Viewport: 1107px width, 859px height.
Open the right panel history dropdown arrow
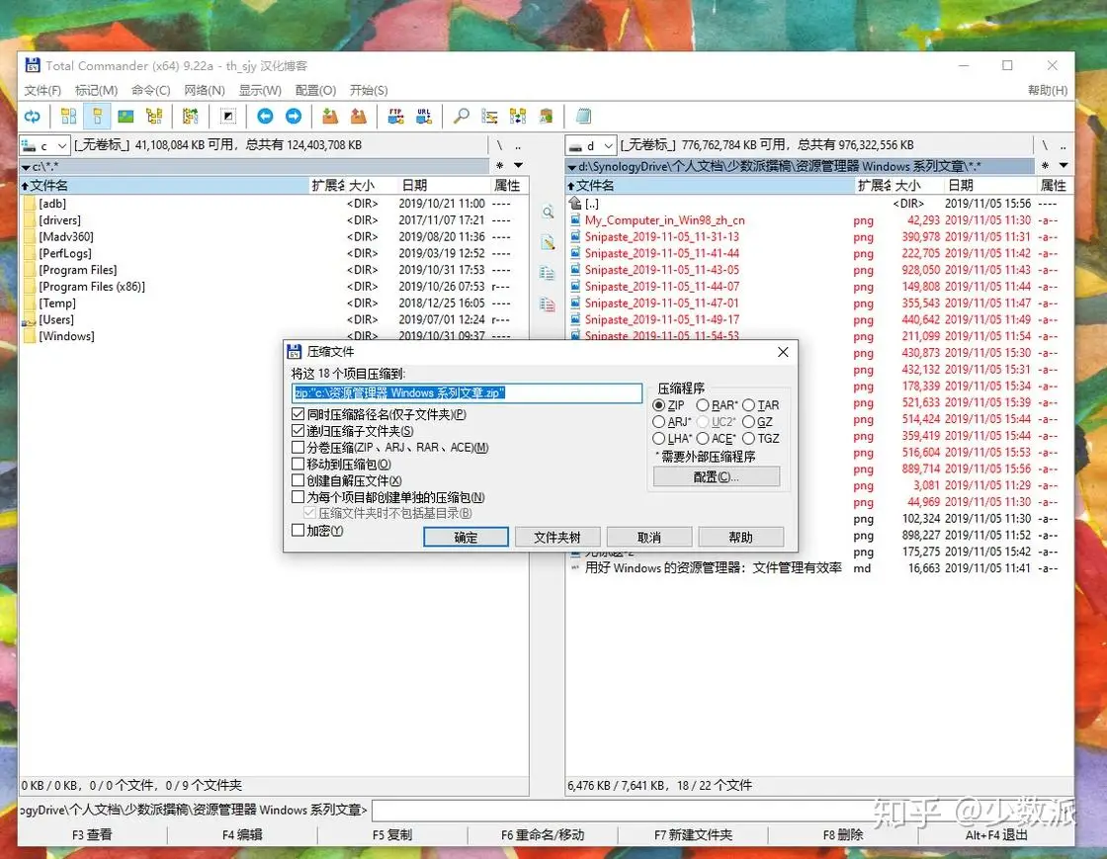pyautogui.click(x=1064, y=166)
